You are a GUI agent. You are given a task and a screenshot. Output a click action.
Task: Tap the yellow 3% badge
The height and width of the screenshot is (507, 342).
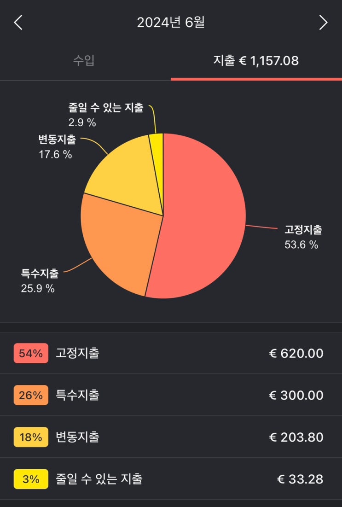(31, 479)
